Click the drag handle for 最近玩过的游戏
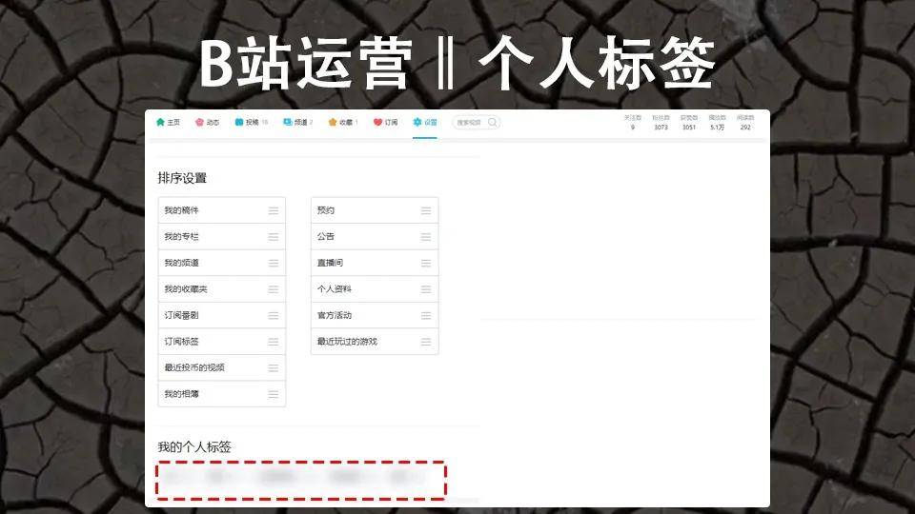This screenshot has height=514, width=915. (426, 342)
